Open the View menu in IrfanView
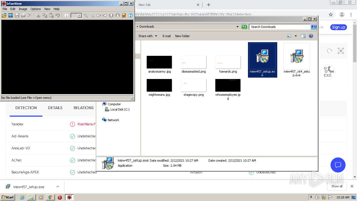Image resolution: width=357 pixels, height=201 pixels. coord(47,9)
